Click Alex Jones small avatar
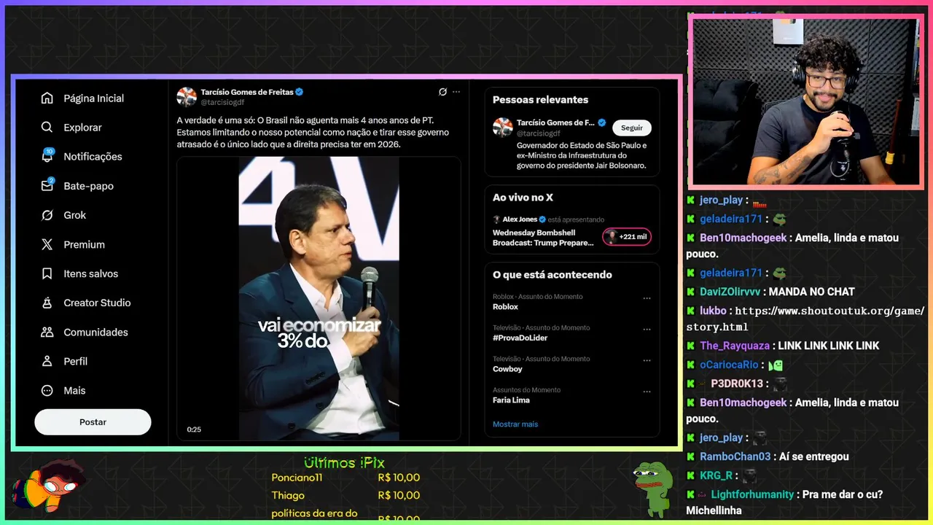Image resolution: width=933 pixels, height=525 pixels. pos(496,219)
